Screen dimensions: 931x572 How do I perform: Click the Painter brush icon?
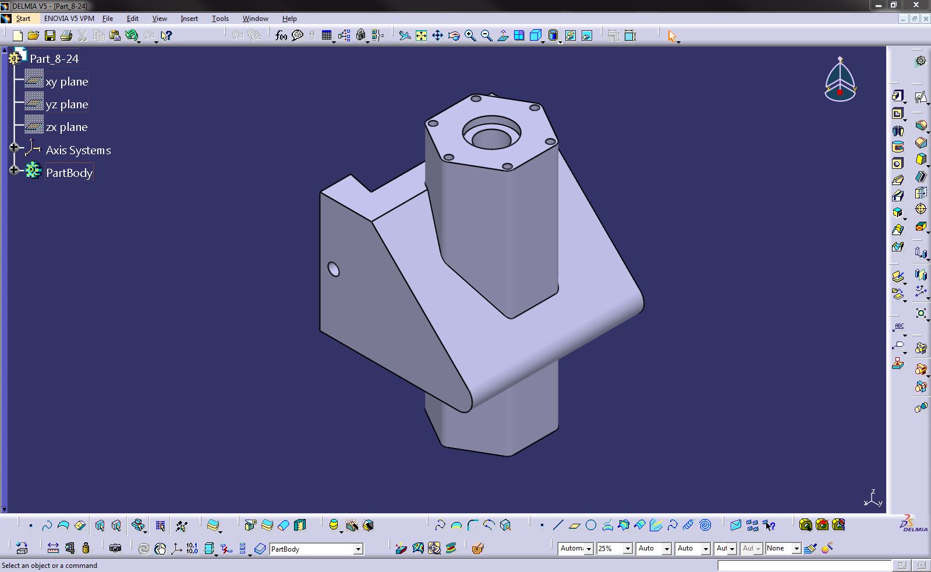click(x=810, y=548)
